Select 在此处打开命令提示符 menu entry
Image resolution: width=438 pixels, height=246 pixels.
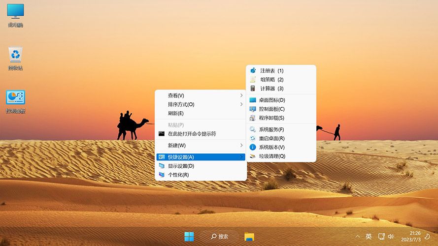click(x=201, y=134)
